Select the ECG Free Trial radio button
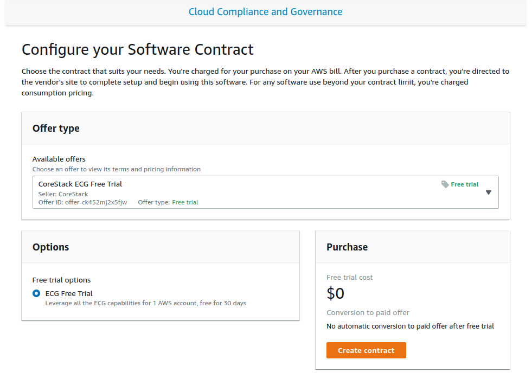Image resolution: width=532 pixels, height=379 pixels. 36,293
